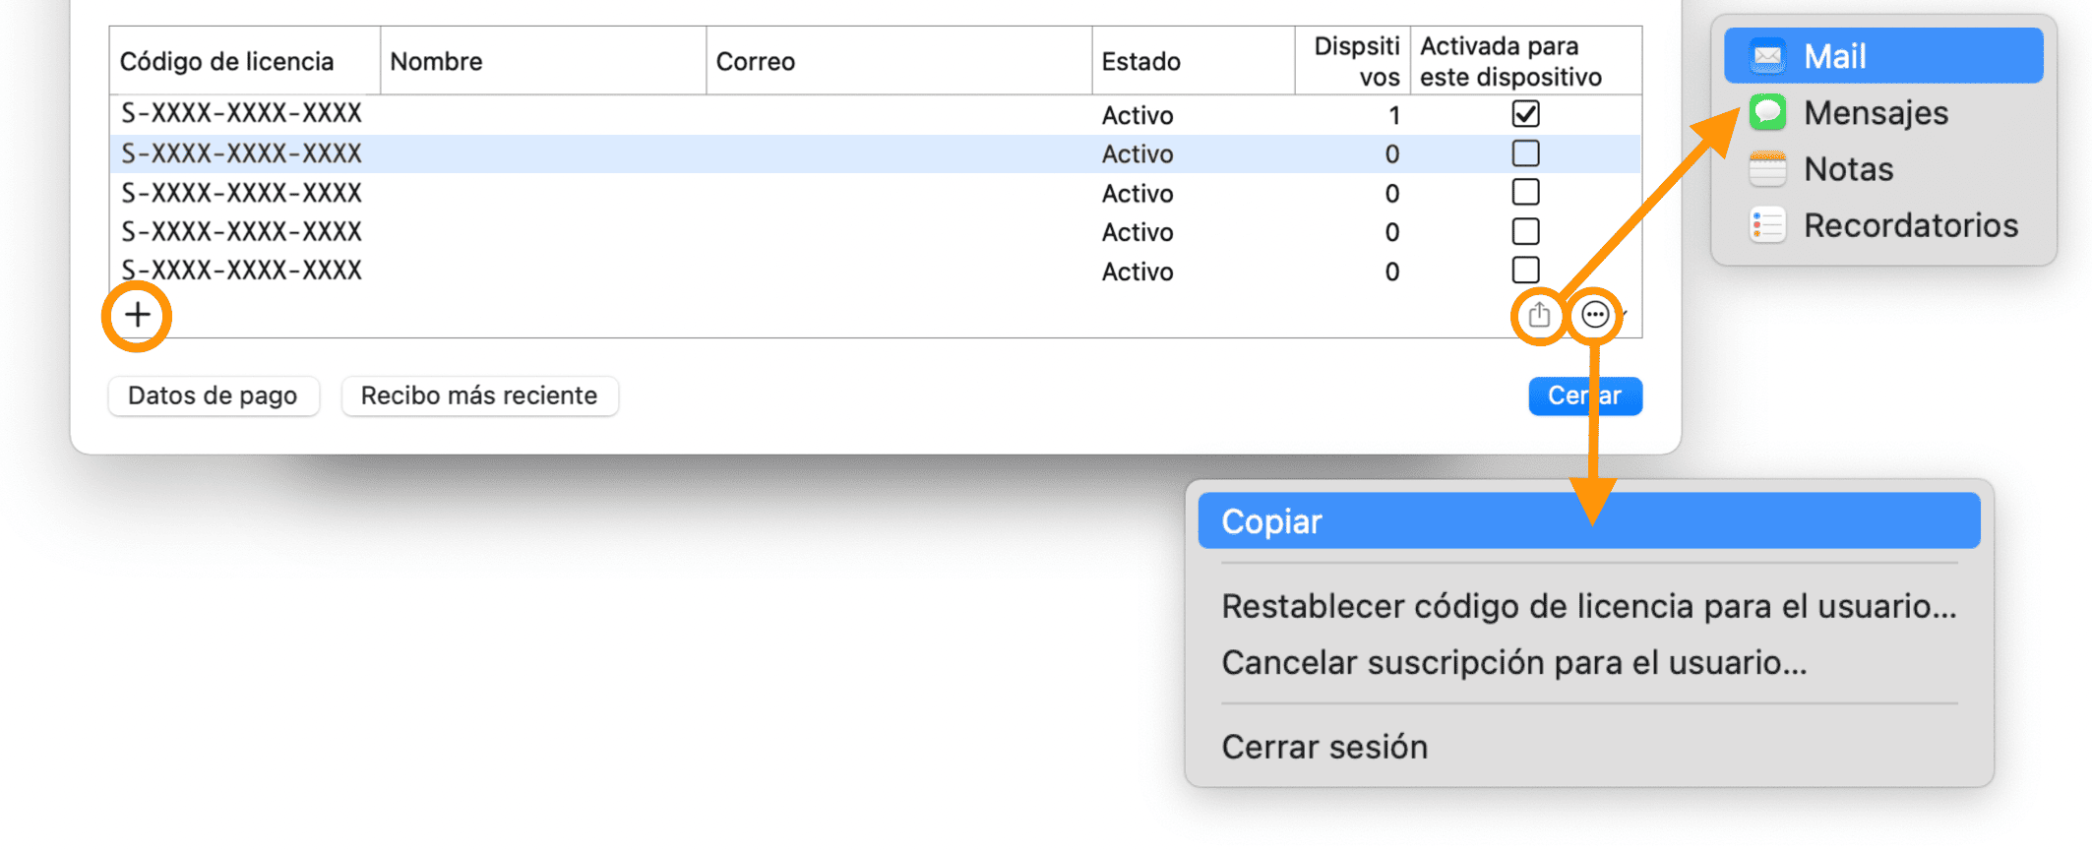The width and height of the screenshot is (2092, 850).
Task: Check the activation box in second row
Action: (1525, 153)
